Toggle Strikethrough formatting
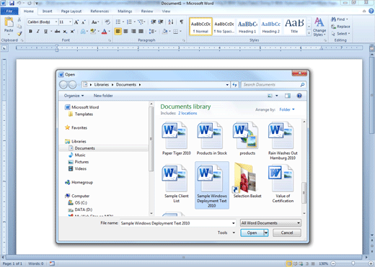 (x=57, y=32)
